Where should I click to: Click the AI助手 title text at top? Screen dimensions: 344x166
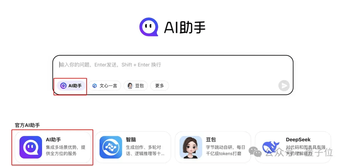[x=185, y=28]
